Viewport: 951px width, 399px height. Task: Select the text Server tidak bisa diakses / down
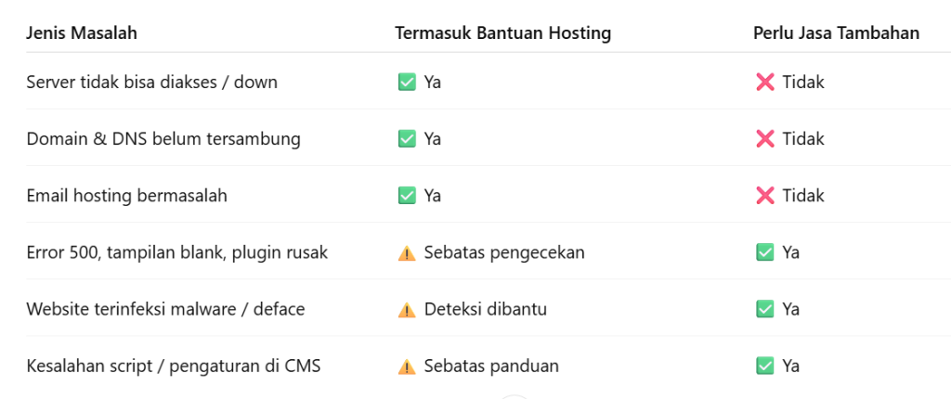(x=151, y=82)
